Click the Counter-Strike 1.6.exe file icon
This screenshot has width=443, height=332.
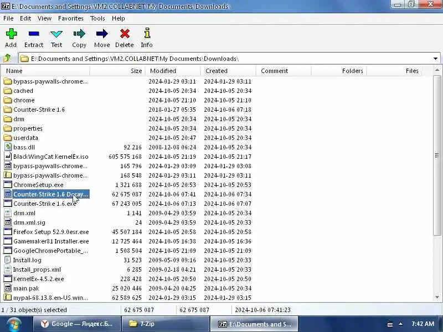(8, 204)
